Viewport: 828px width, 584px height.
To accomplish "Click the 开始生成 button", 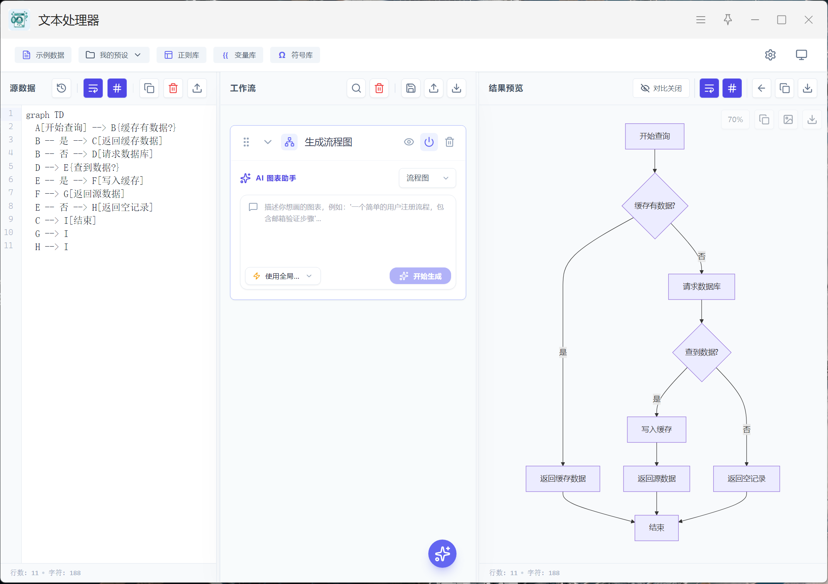I will (420, 276).
